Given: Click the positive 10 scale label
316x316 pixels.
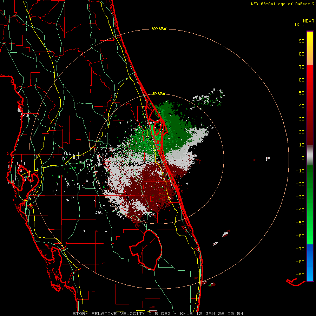Looking at the screenshot, I should [302, 145].
